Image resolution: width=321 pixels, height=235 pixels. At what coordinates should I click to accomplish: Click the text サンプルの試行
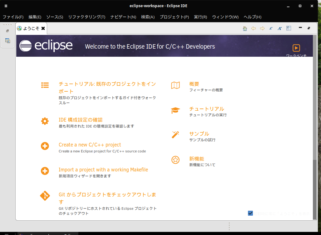pos(202,140)
